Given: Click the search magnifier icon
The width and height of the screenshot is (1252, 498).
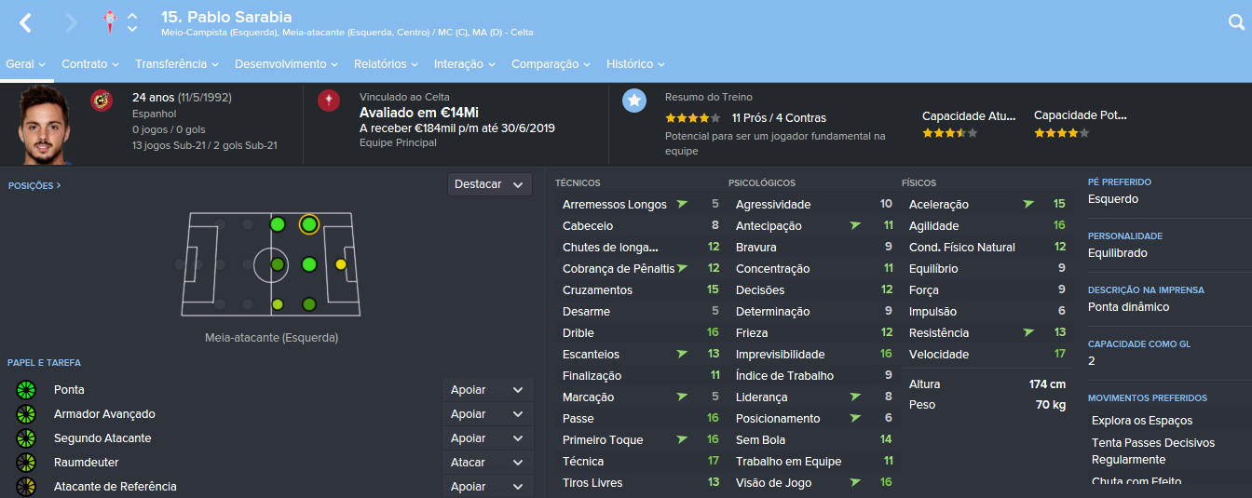Looking at the screenshot, I should point(1236,23).
